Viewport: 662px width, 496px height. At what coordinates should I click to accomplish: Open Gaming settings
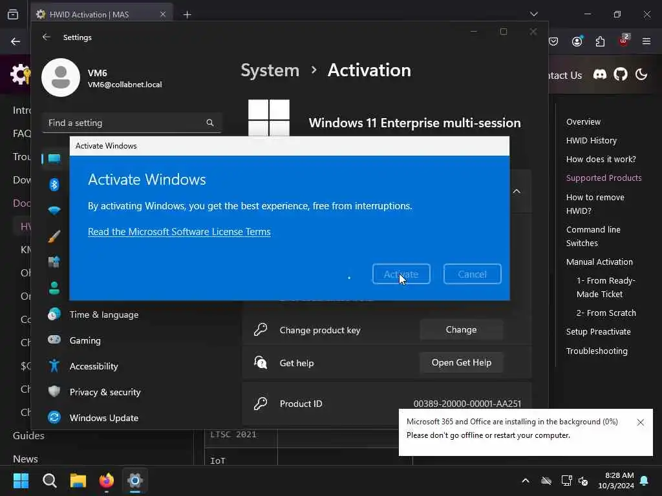click(x=85, y=340)
